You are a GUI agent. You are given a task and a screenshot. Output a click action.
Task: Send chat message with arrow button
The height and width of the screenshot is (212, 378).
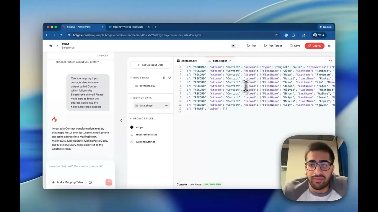point(109,182)
